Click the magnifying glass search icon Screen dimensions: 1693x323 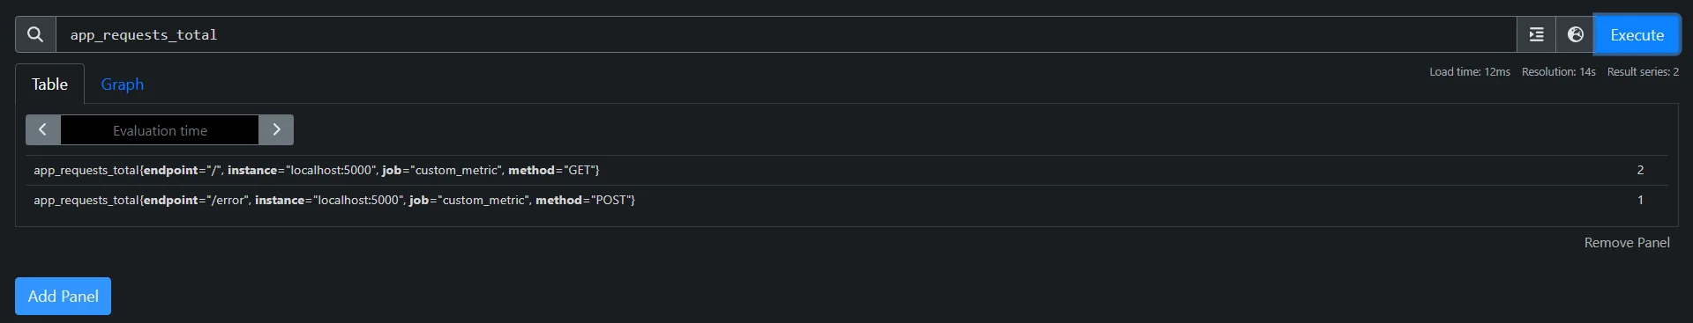coord(35,34)
